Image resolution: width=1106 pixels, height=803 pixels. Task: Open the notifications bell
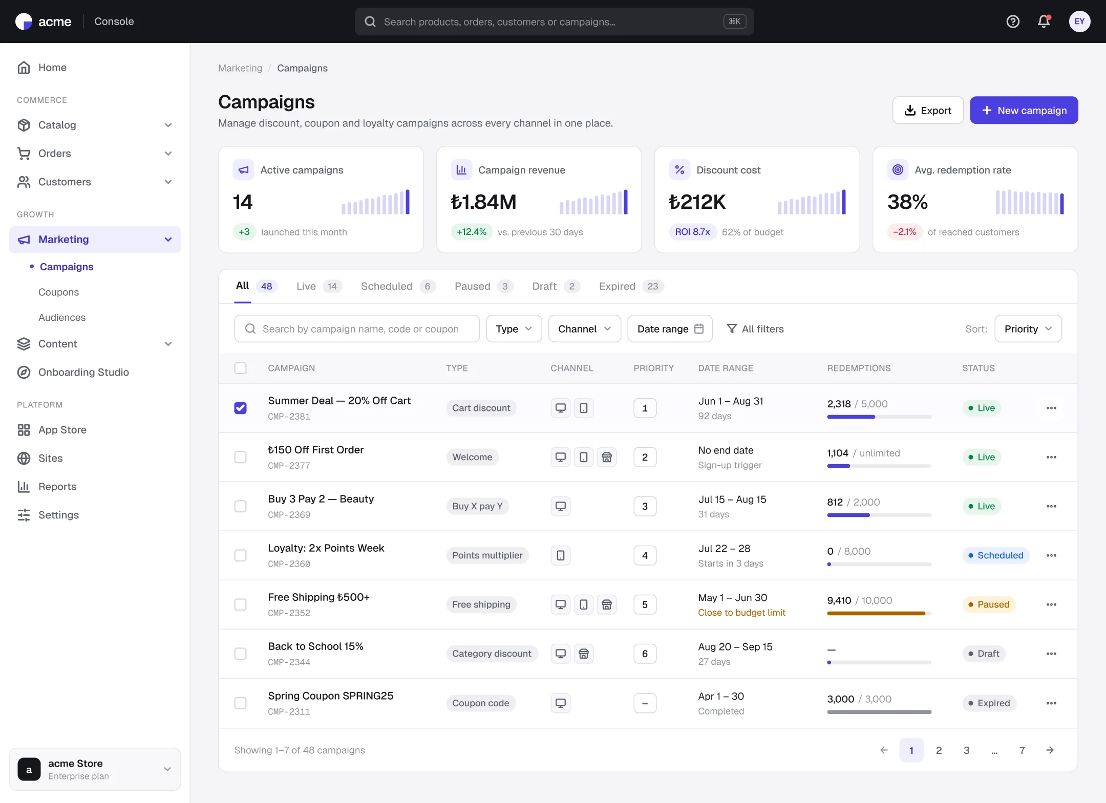(x=1044, y=21)
